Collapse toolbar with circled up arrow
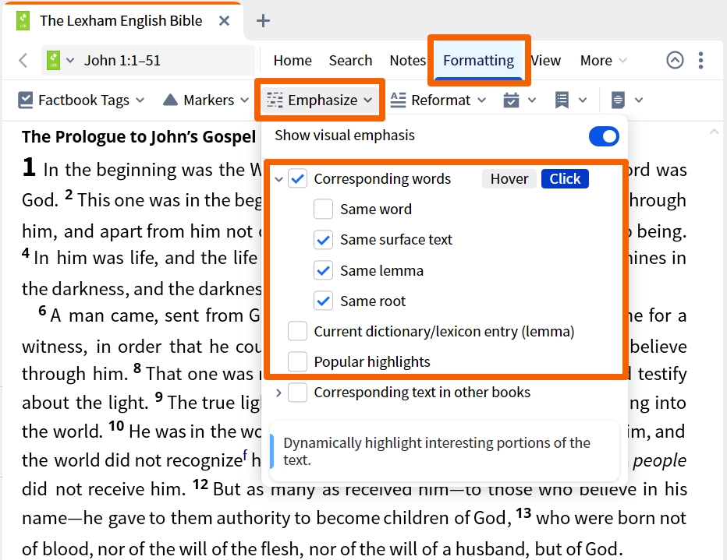The image size is (727, 560). pyautogui.click(x=675, y=60)
